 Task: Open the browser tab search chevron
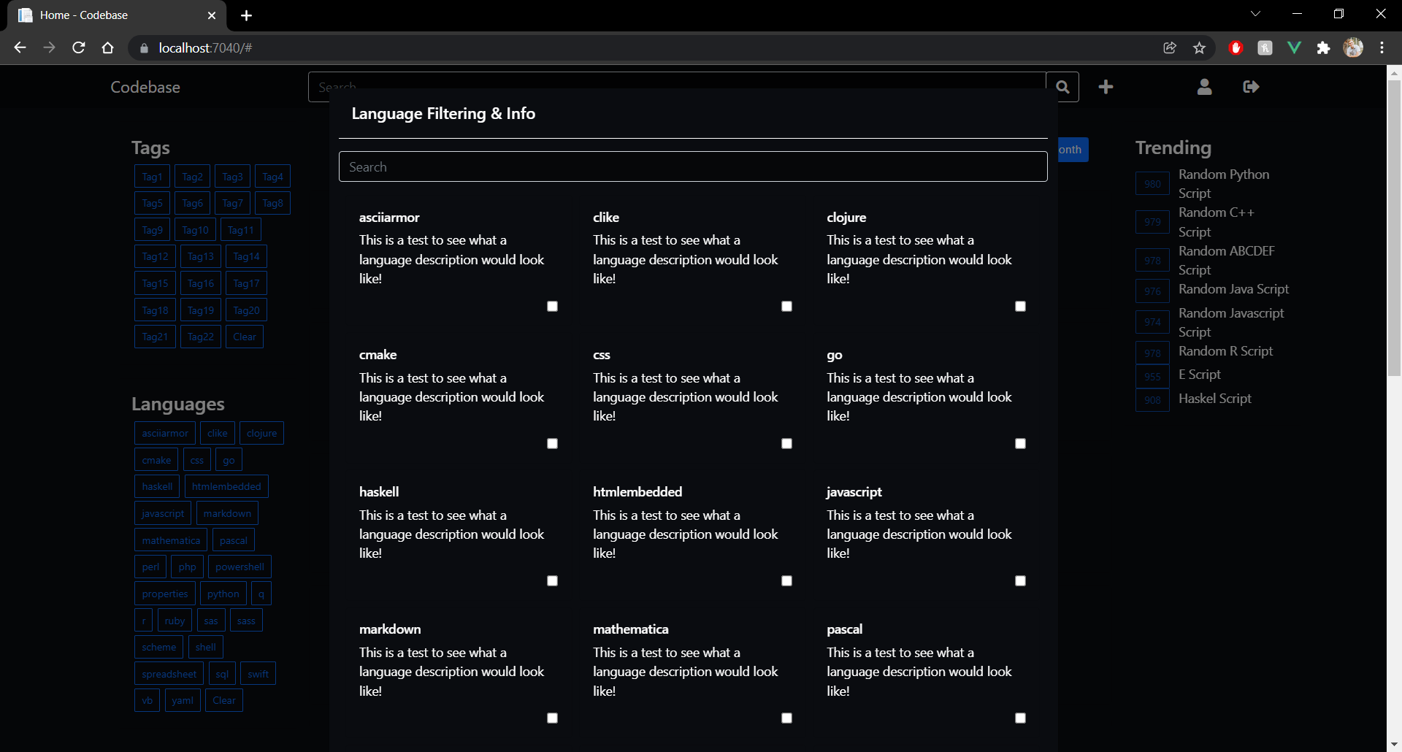click(x=1255, y=13)
